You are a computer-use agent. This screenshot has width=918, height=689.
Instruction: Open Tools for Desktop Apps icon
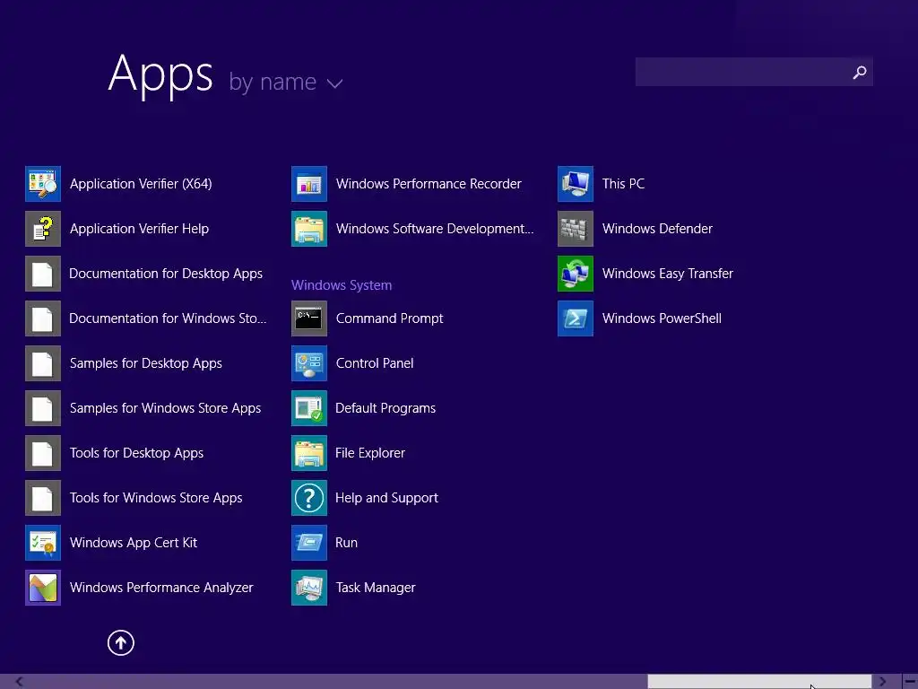[43, 453]
